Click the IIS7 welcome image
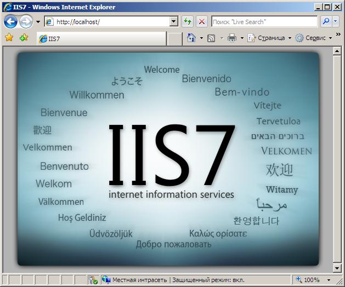Image resolution: width=345 pixels, height=287 pixels. click(168, 159)
